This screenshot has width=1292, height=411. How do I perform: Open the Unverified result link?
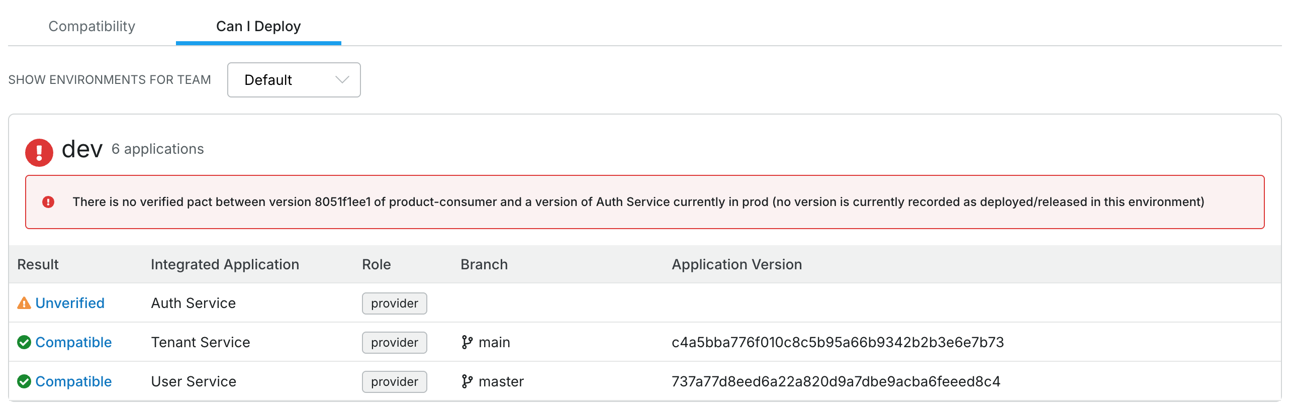pos(70,303)
